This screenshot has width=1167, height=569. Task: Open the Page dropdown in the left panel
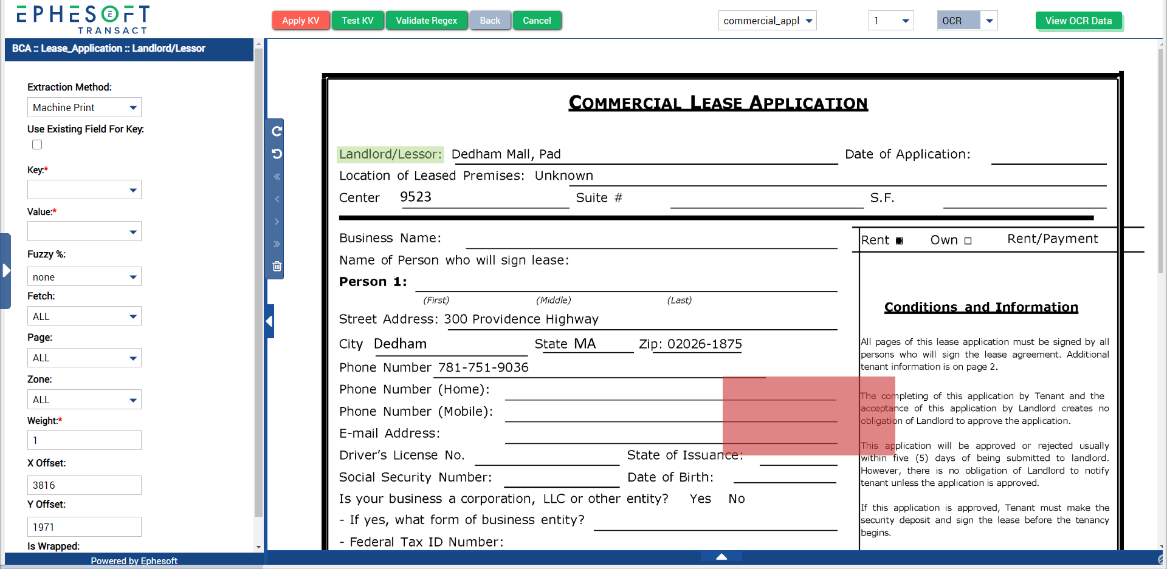coord(84,358)
